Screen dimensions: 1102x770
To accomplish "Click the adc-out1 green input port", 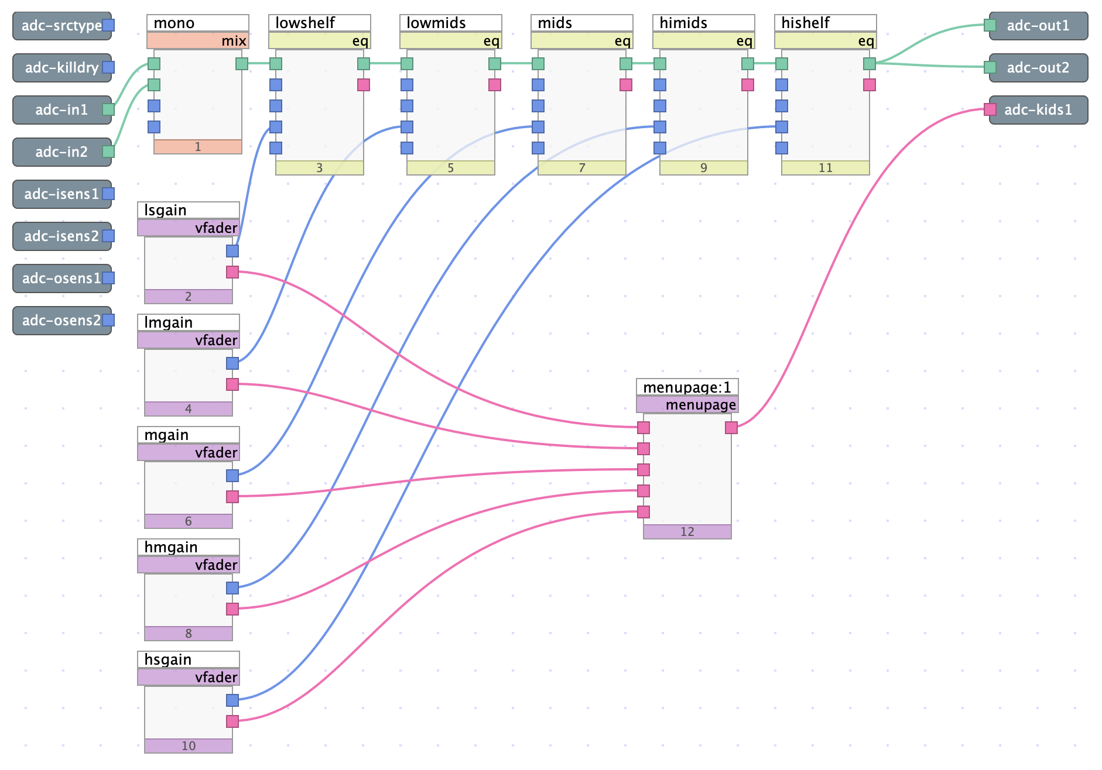I will pos(990,25).
